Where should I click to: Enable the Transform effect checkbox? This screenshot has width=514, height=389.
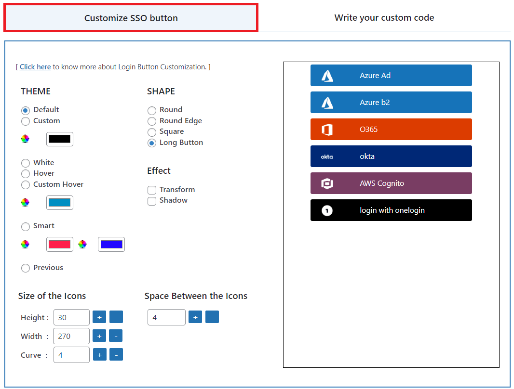[x=152, y=190]
